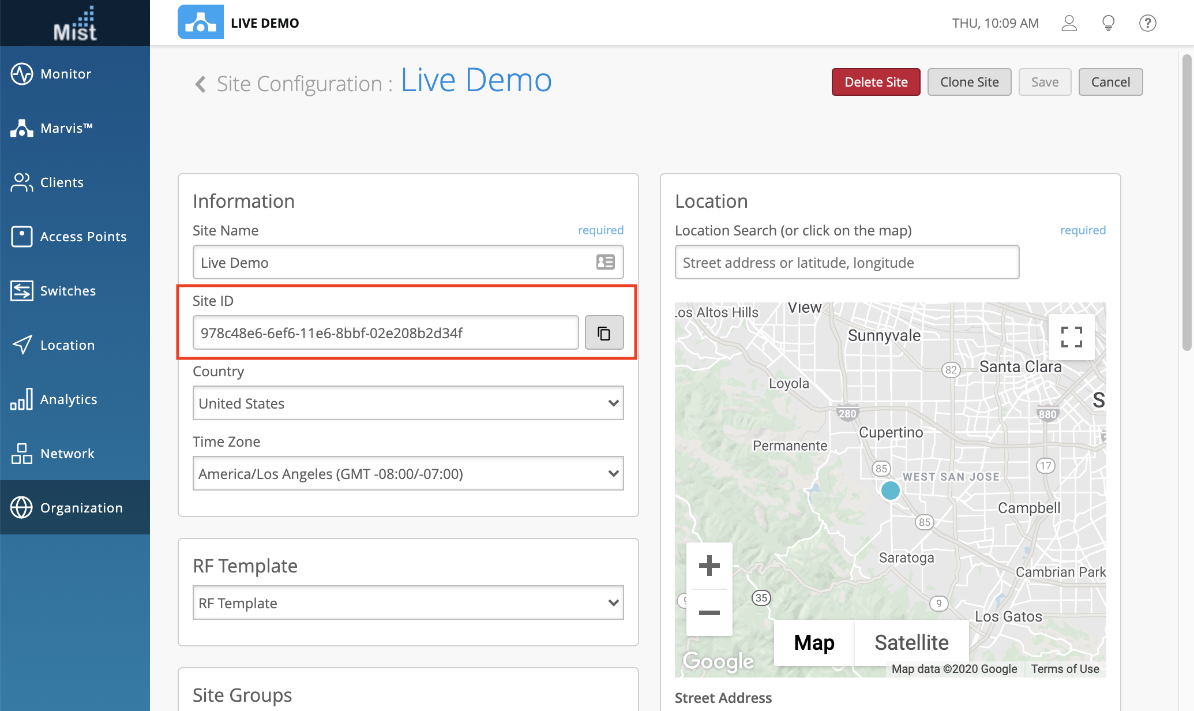
Task: Click the back arrow beside Site Configuration
Action: tap(200, 84)
